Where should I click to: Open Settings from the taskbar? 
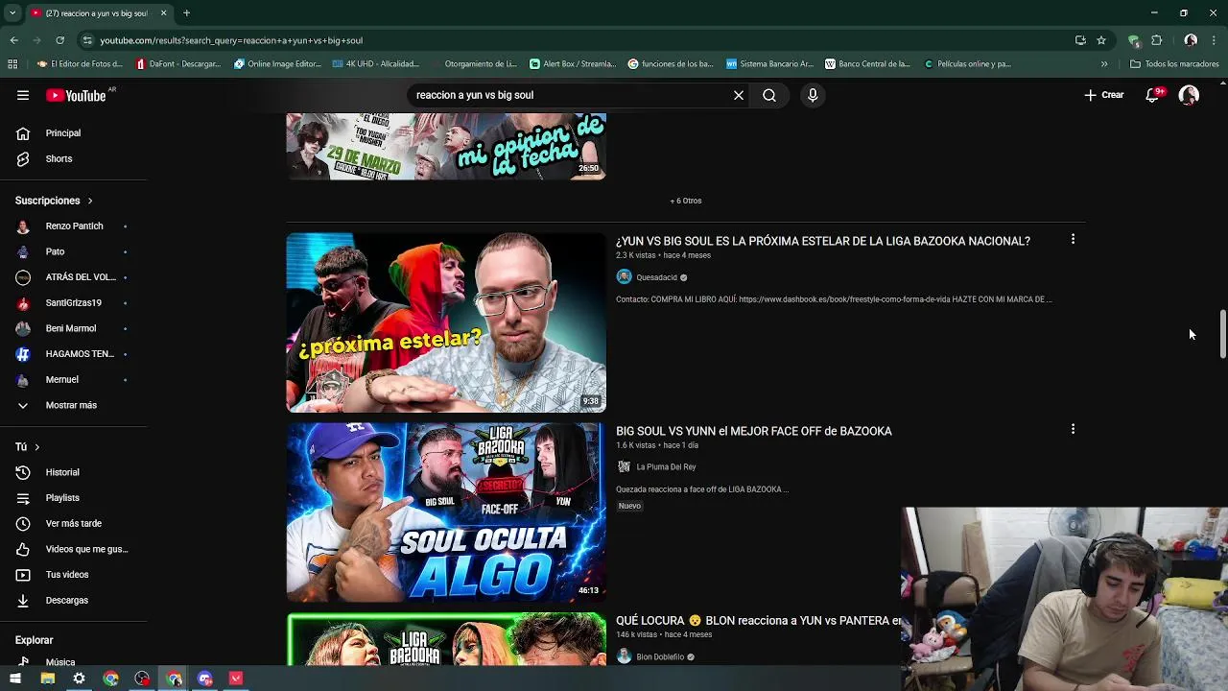tap(79, 679)
